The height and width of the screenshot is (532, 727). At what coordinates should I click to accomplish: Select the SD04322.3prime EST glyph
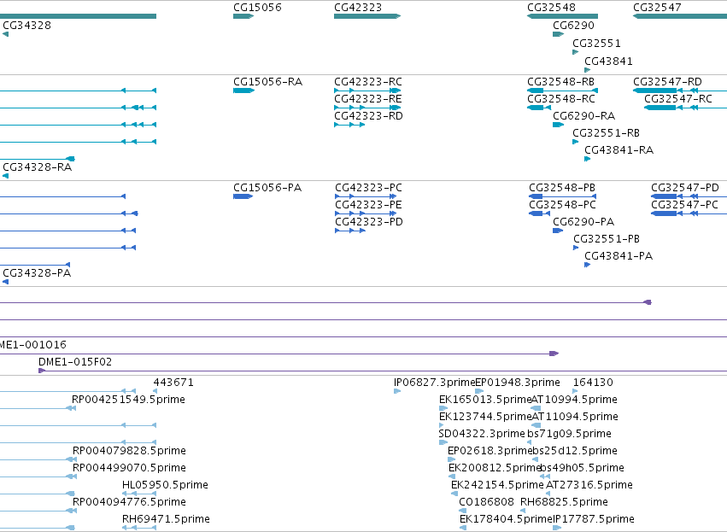[443, 442]
